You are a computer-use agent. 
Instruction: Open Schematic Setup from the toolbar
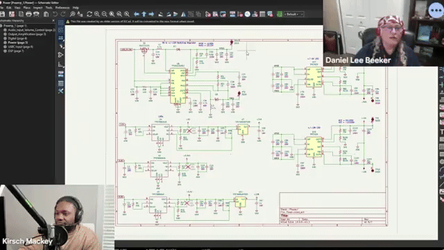[12, 14]
